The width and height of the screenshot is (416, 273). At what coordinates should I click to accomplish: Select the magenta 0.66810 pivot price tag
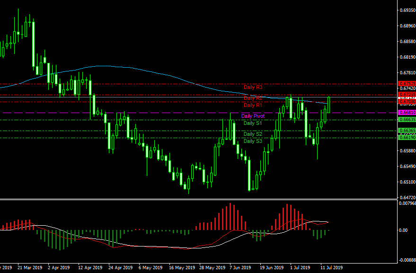point(407,113)
